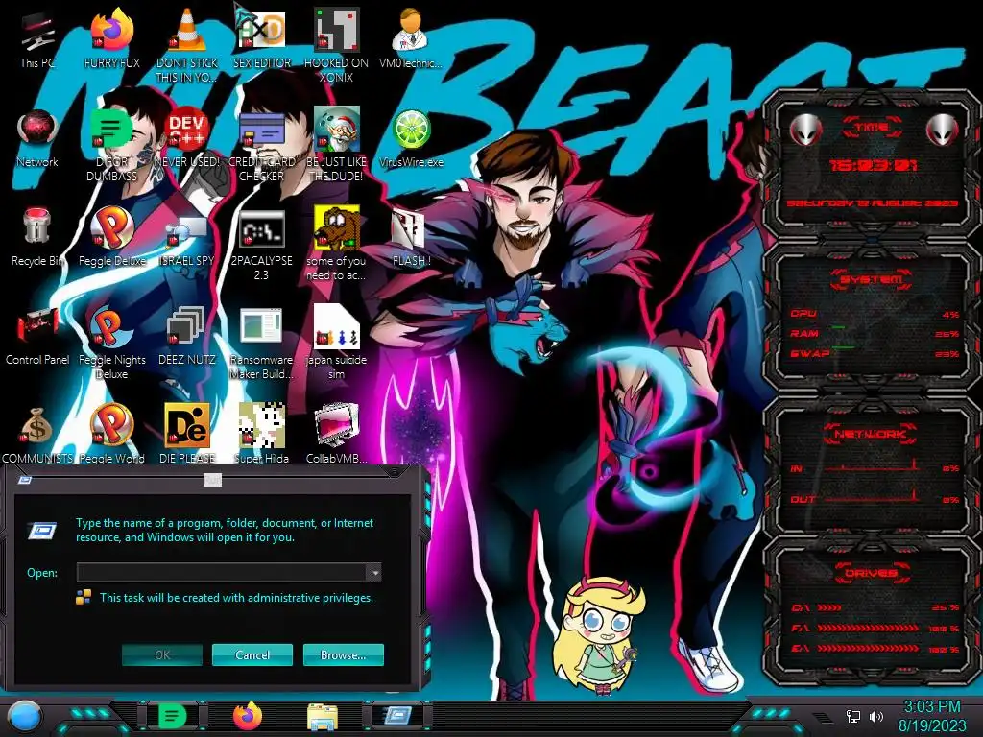Click the E:\ drive usage bar

(868, 648)
